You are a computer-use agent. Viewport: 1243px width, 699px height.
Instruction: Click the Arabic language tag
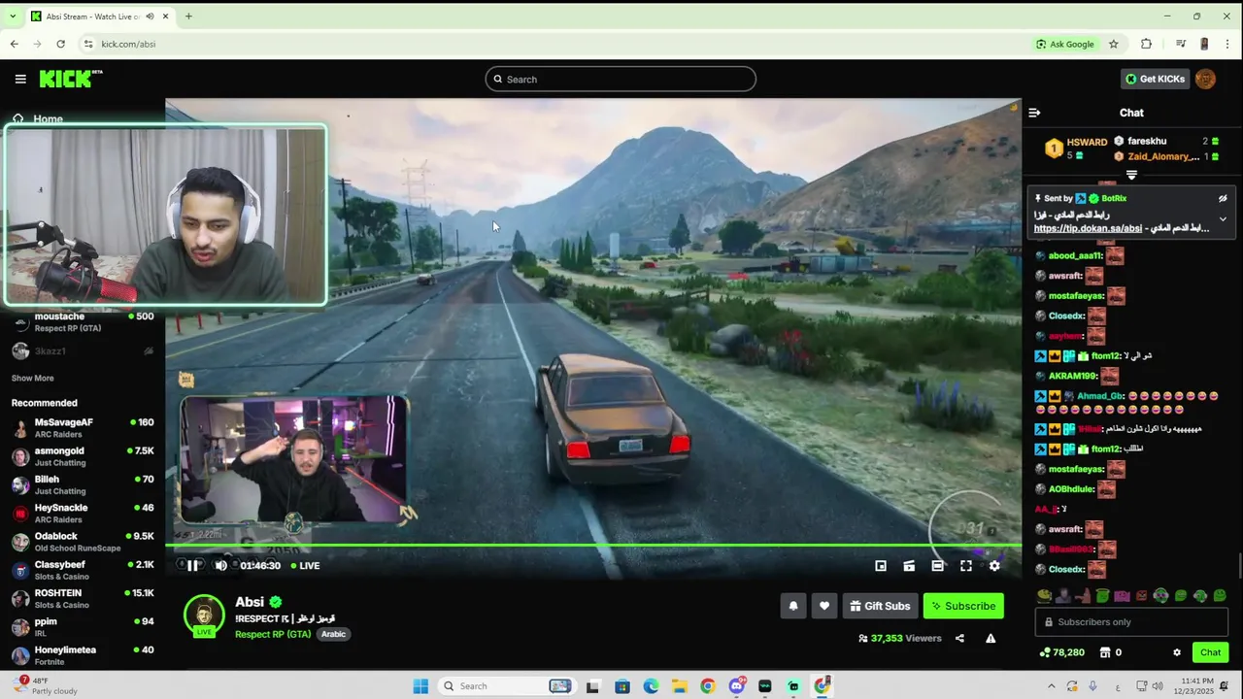[x=333, y=634]
